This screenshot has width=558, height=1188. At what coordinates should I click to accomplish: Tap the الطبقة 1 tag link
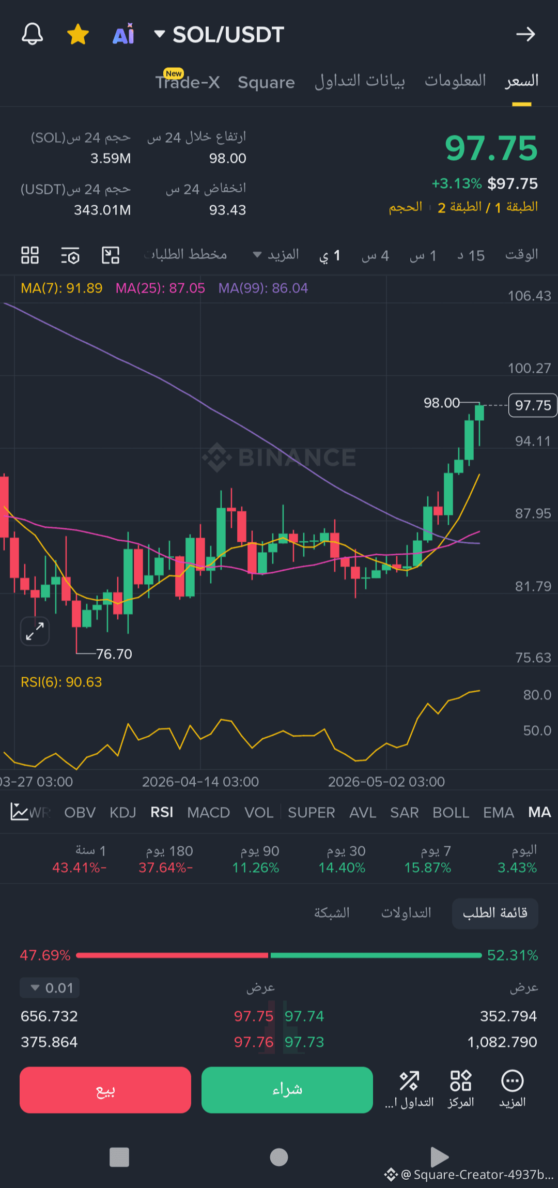click(516, 207)
